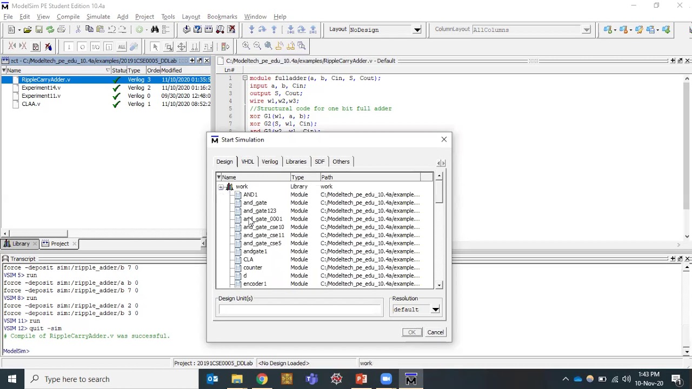Image resolution: width=692 pixels, height=389 pixels.
Task: Select the and_gate module row
Action: click(325, 203)
